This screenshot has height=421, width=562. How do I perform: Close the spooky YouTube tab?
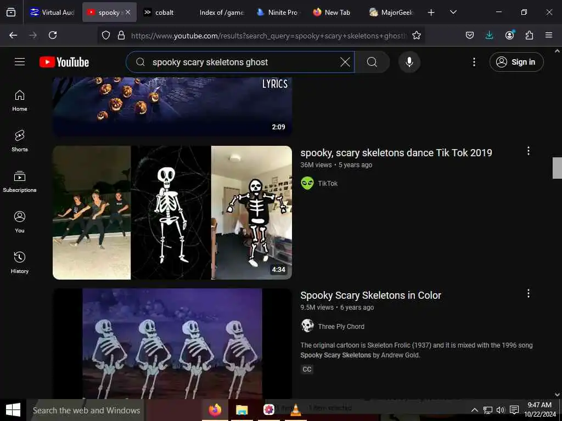[x=128, y=12]
